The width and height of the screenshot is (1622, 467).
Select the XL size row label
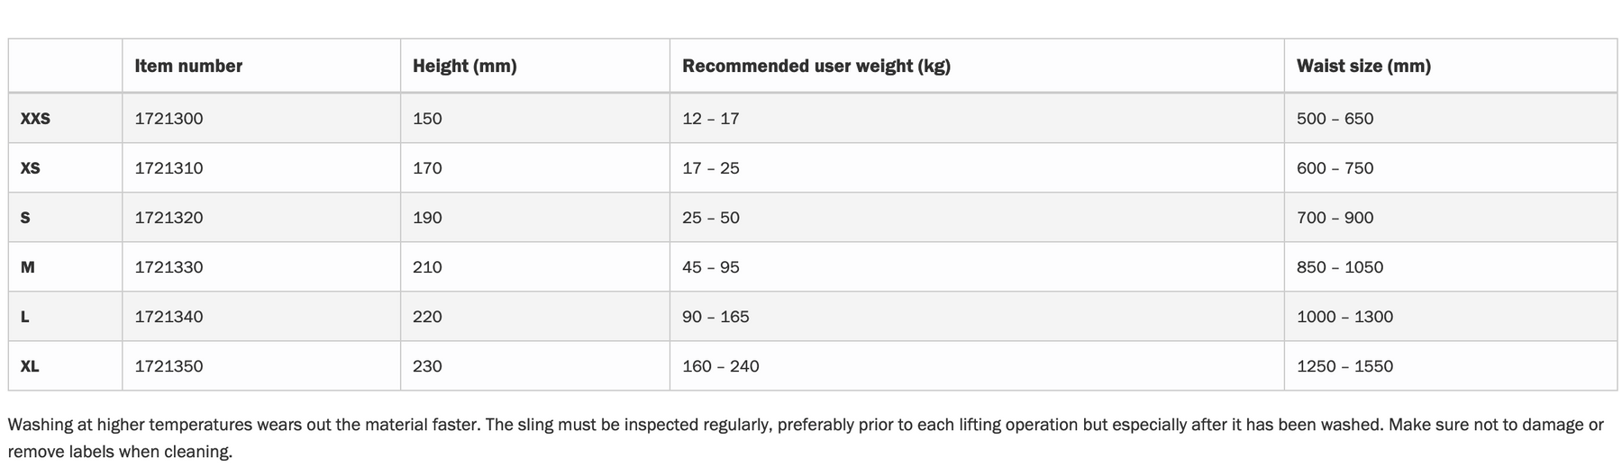pos(30,366)
